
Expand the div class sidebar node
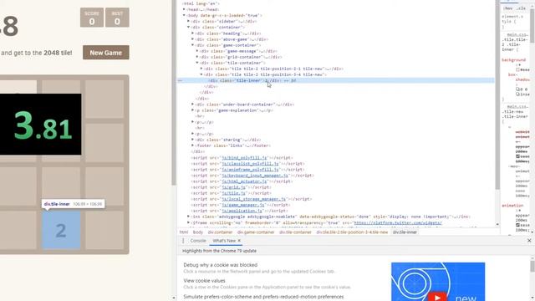(x=188, y=21)
